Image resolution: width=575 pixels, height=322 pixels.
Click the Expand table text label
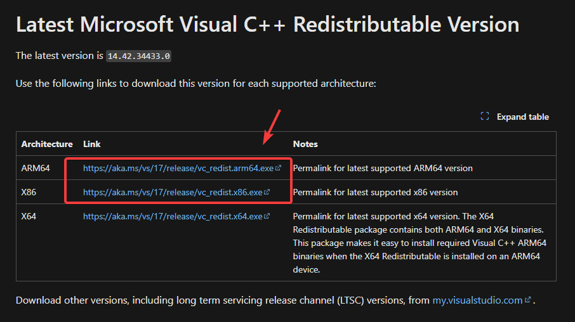point(522,117)
